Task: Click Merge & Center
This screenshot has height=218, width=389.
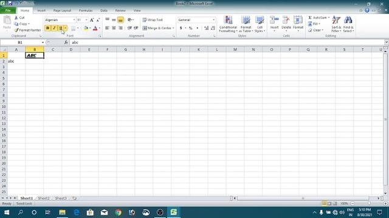Action: (157, 28)
